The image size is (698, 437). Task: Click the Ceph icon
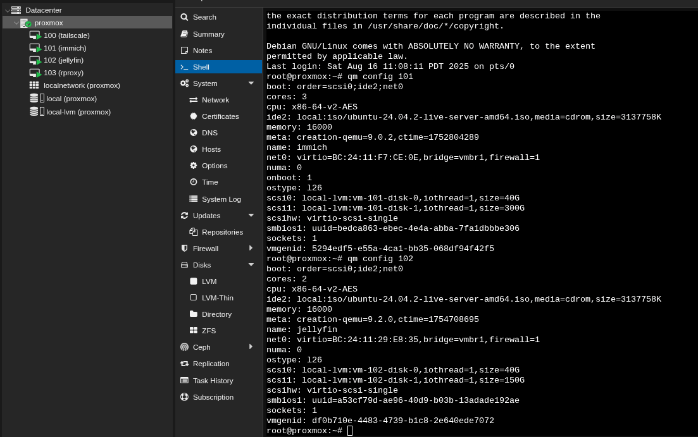184,347
